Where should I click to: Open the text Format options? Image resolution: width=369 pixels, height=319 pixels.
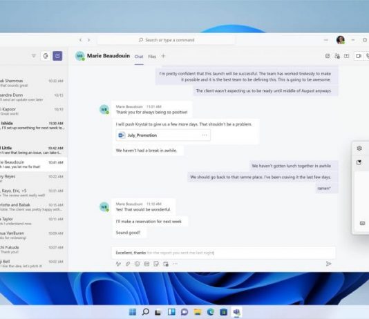[x=118, y=264]
